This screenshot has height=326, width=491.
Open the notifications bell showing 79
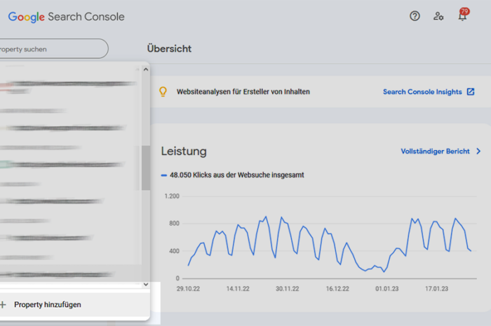(x=463, y=15)
